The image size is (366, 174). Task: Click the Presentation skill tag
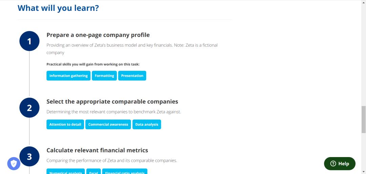[132, 76]
